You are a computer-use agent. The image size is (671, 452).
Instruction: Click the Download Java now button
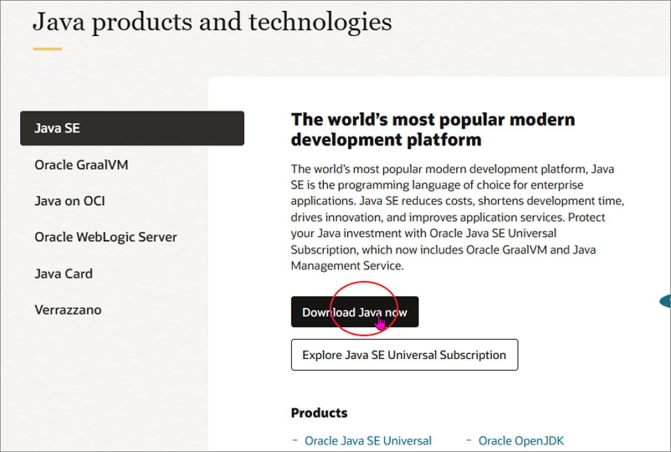tap(355, 312)
